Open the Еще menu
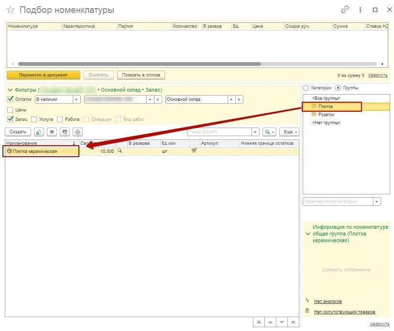This screenshot has width=394, height=331. [289, 132]
